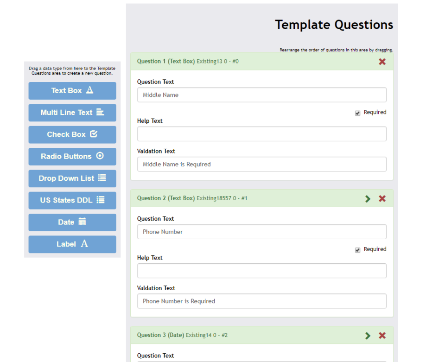This screenshot has width=445, height=362.
Task: Edit the Middle Name question text field
Action: pos(261,95)
